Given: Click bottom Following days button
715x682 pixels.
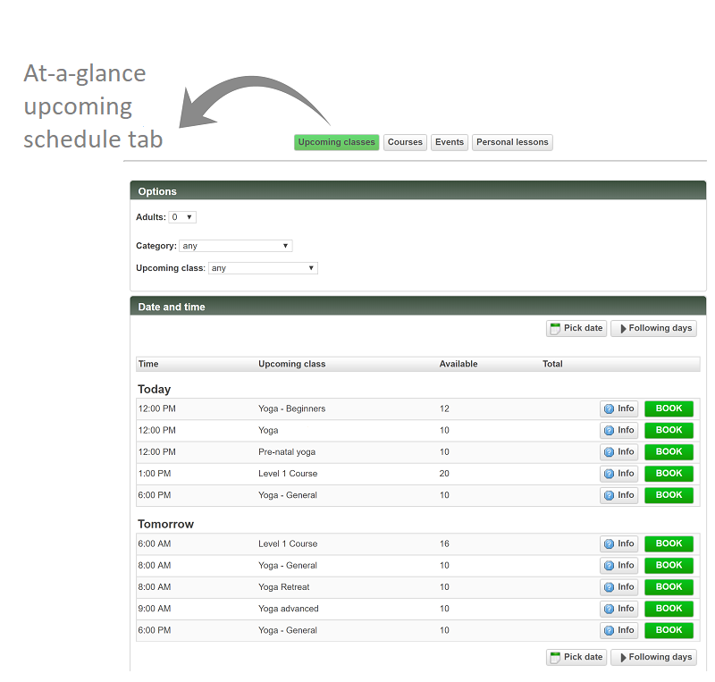Looking at the screenshot, I should tap(653, 658).
